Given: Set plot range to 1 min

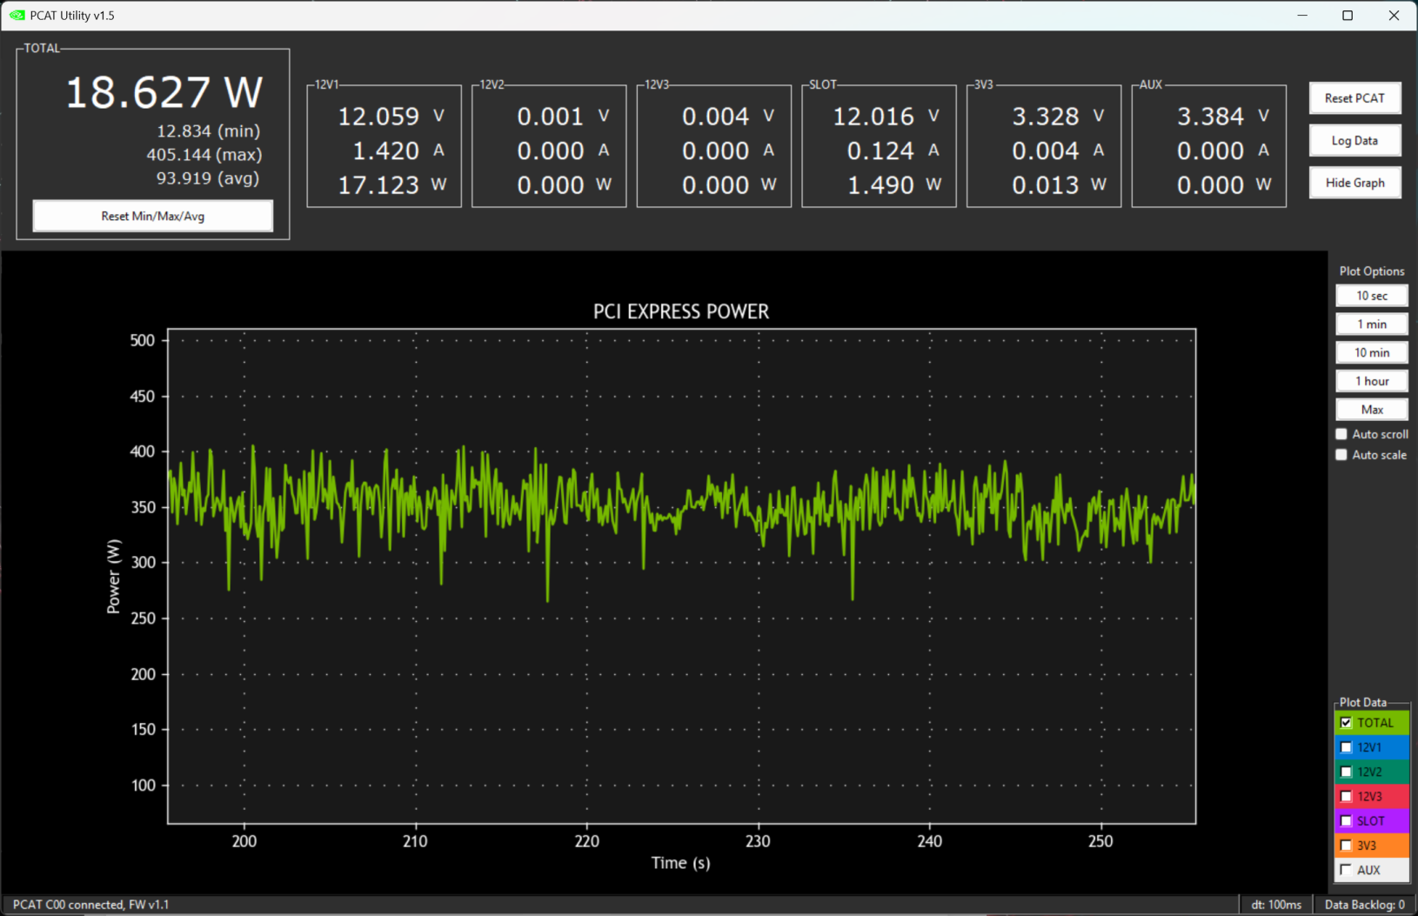Looking at the screenshot, I should 1371,324.
